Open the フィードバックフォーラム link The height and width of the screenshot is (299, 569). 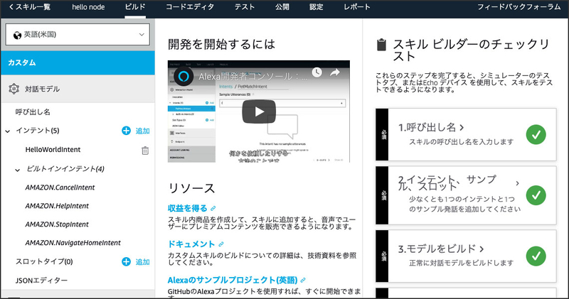(x=519, y=7)
